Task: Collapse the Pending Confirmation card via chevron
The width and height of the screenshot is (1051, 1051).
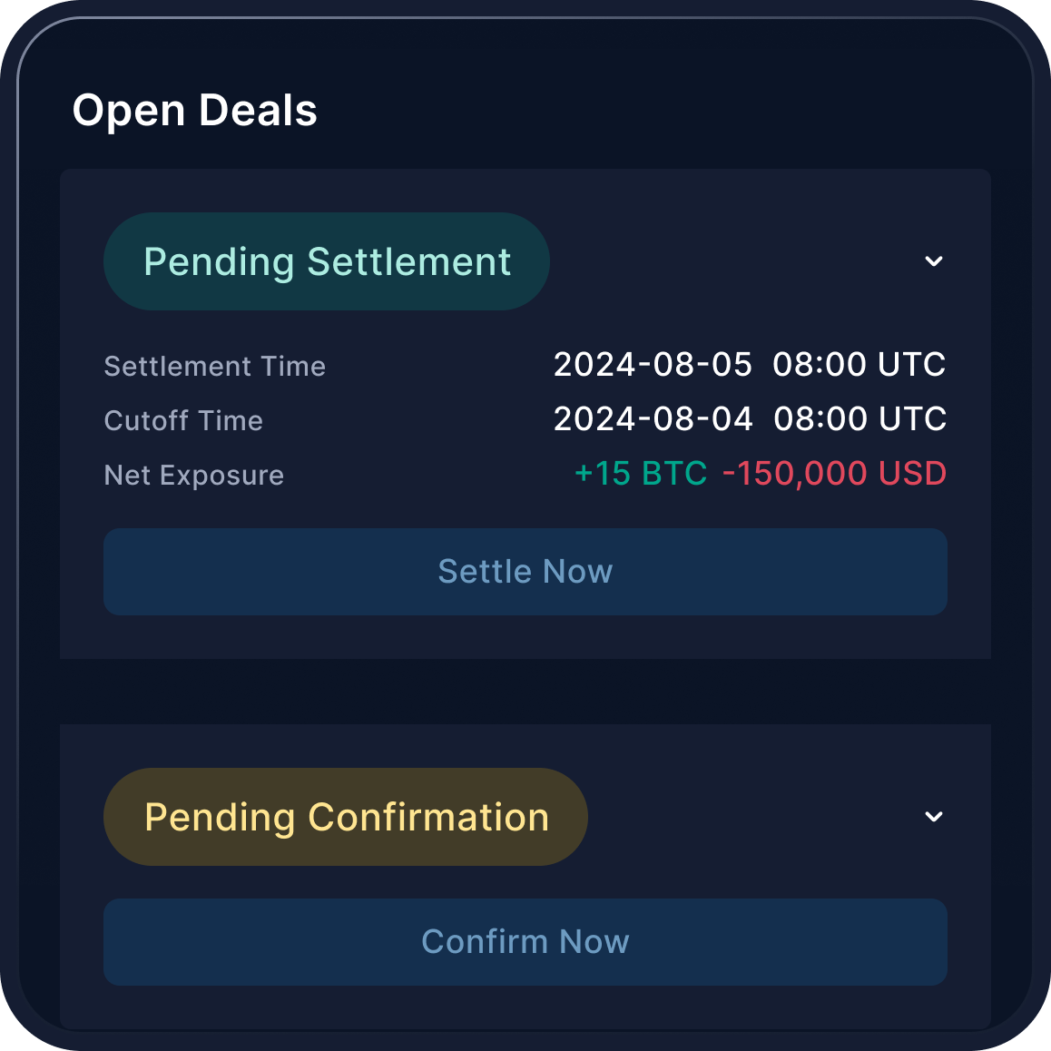Action: pyautogui.click(x=934, y=817)
